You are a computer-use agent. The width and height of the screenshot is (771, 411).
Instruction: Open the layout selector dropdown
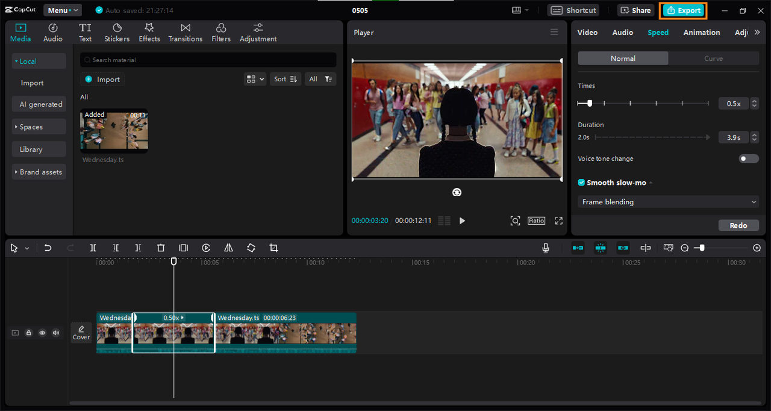520,10
